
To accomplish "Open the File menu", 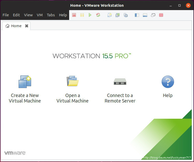I will [6, 15].
